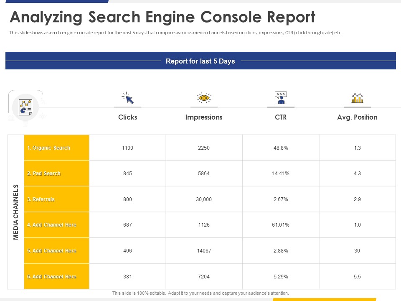401x301 pixels.
Task: Click the impressions value 7204
Action: (204, 277)
